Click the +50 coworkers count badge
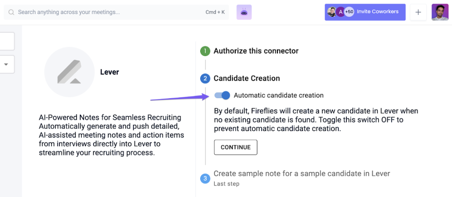This screenshot has height=197, width=452. click(x=349, y=12)
